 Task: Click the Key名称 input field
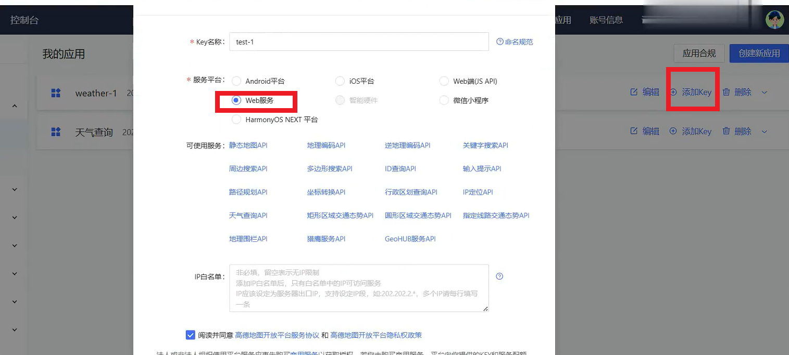(x=359, y=42)
